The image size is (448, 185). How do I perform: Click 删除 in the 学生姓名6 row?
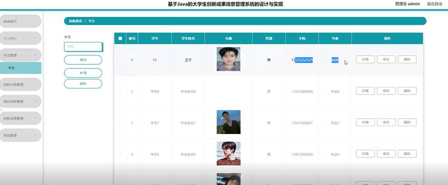click(407, 154)
